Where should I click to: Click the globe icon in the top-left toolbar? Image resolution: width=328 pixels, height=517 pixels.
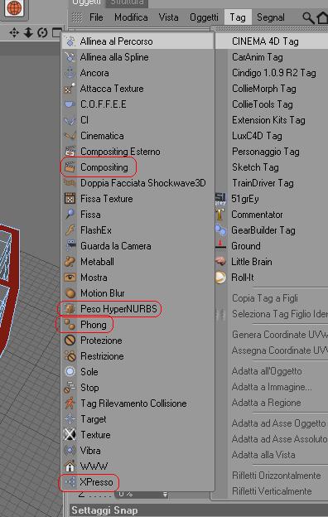click(14, 8)
